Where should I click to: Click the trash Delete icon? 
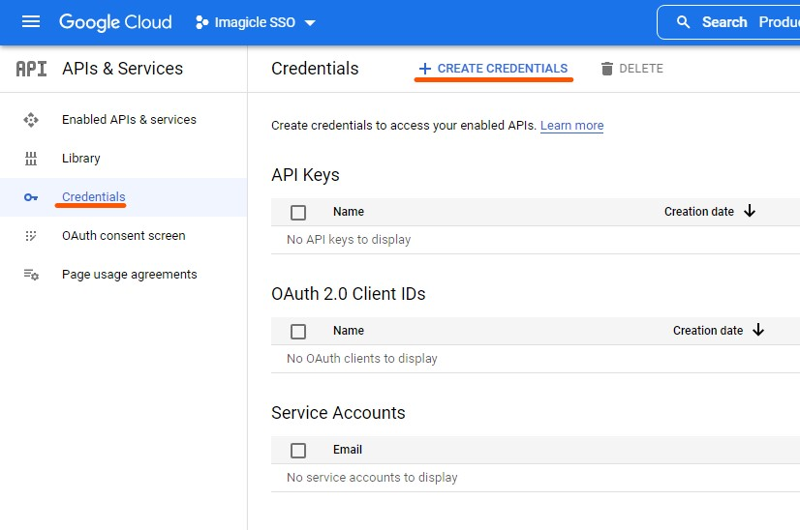click(x=607, y=69)
